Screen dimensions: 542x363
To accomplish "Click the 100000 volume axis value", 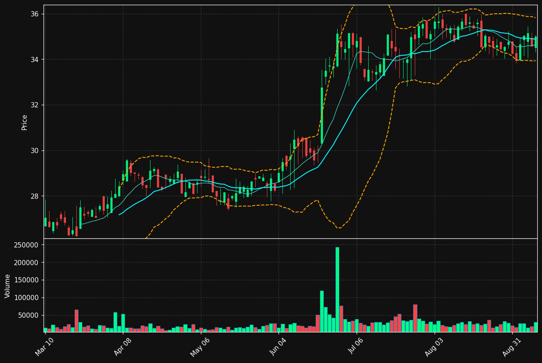I will [x=26, y=298].
